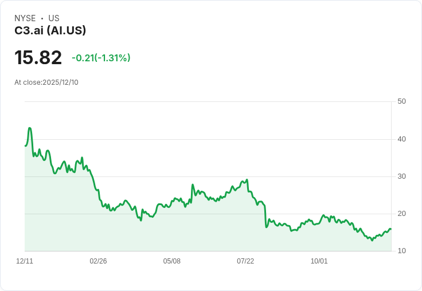422x291 pixels.
Task: Click the 15.82 current price
Action: coord(38,58)
